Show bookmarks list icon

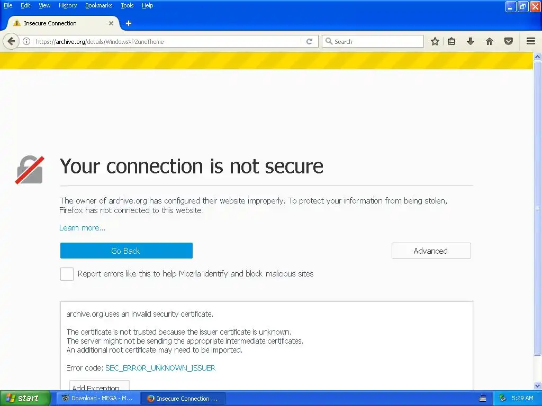point(451,41)
